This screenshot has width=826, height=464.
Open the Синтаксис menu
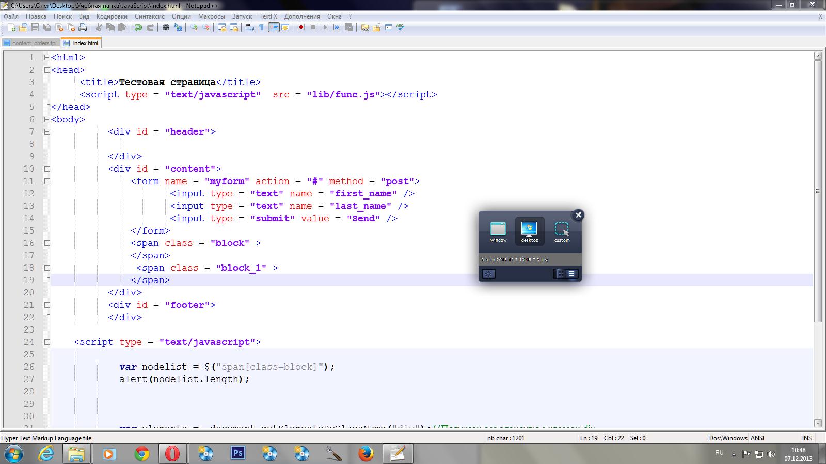coord(150,16)
